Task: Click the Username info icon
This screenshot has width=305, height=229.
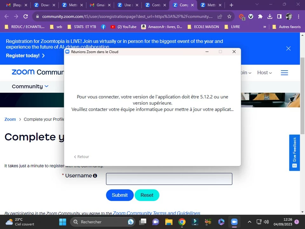Action: click(95, 176)
